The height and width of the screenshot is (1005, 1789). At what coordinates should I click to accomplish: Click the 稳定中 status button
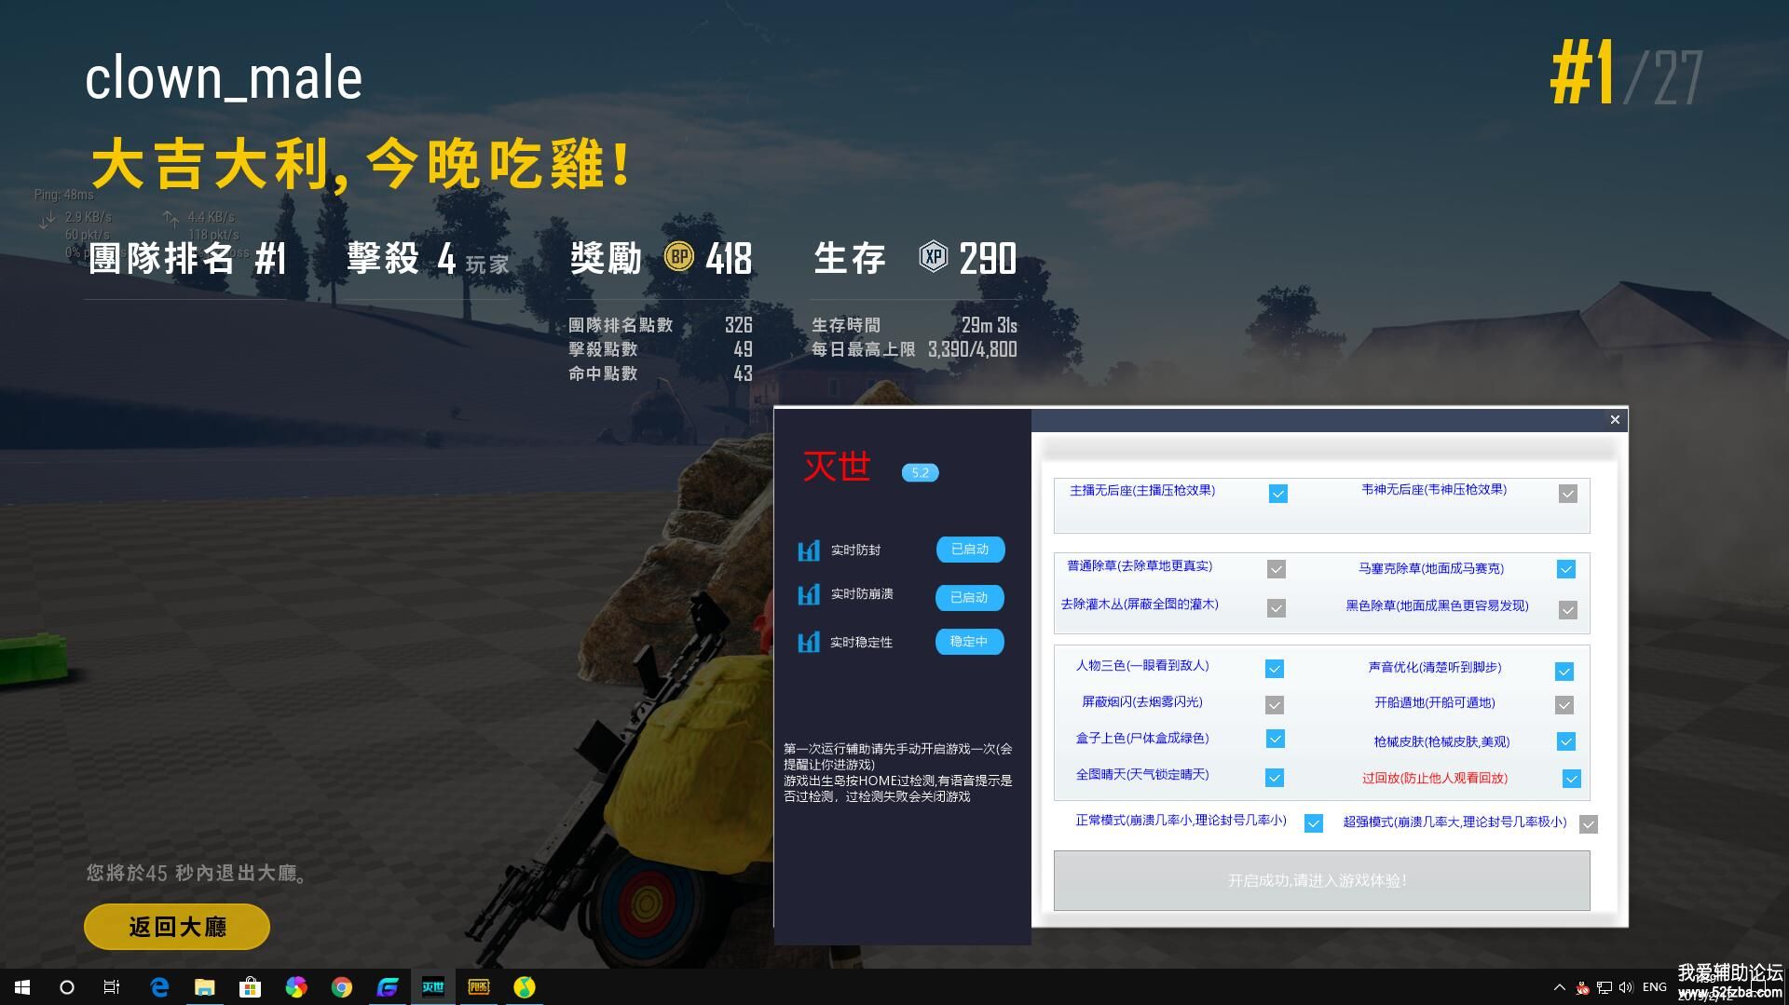[x=969, y=642]
